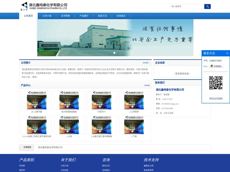This screenshot has height=172, width=230.
Task: Click the QR code image
Action: tap(216, 83)
